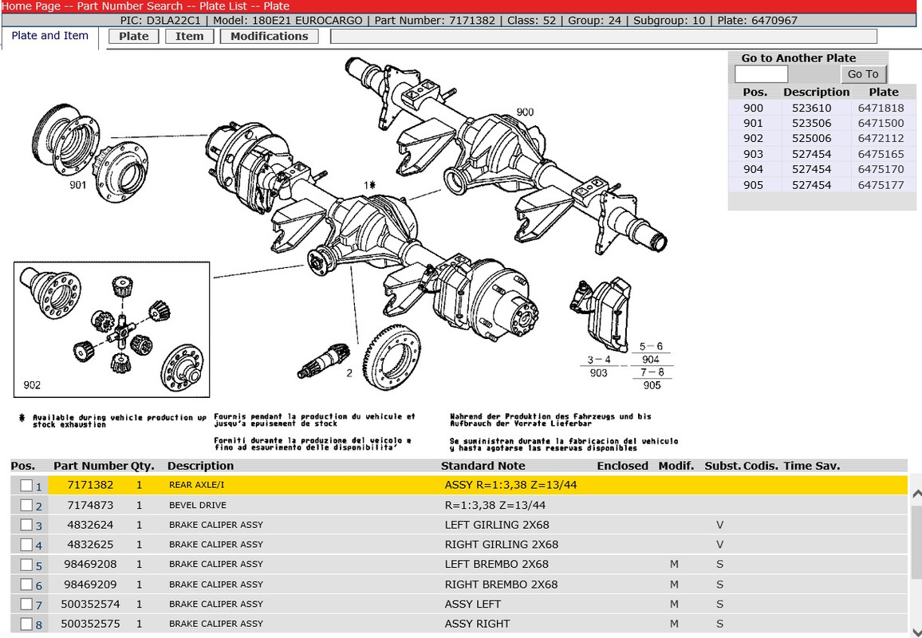Image resolution: width=922 pixels, height=638 pixels.
Task: Click the V mark in LEFT GIRLING row
Action: (x=719, y=525)
